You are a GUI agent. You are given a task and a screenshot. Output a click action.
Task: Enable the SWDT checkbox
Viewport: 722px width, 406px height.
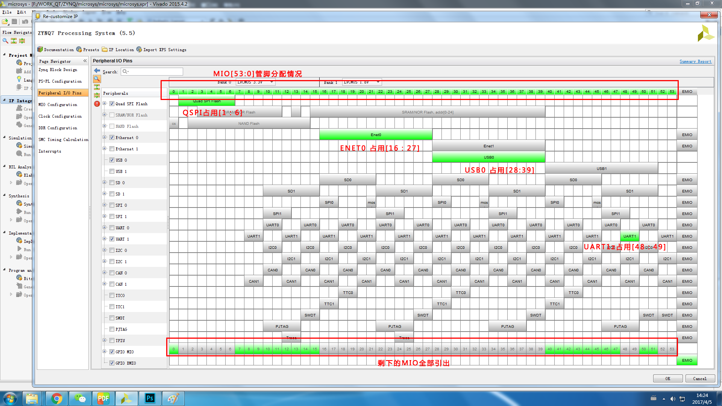tap(112, 318)
